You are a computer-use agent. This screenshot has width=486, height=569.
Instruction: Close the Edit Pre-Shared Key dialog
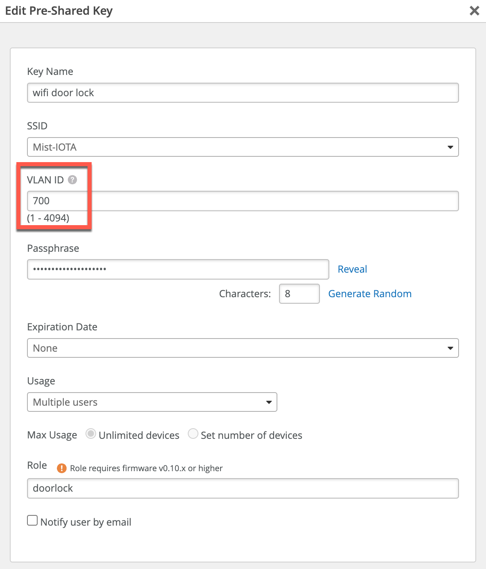[474, 11]
